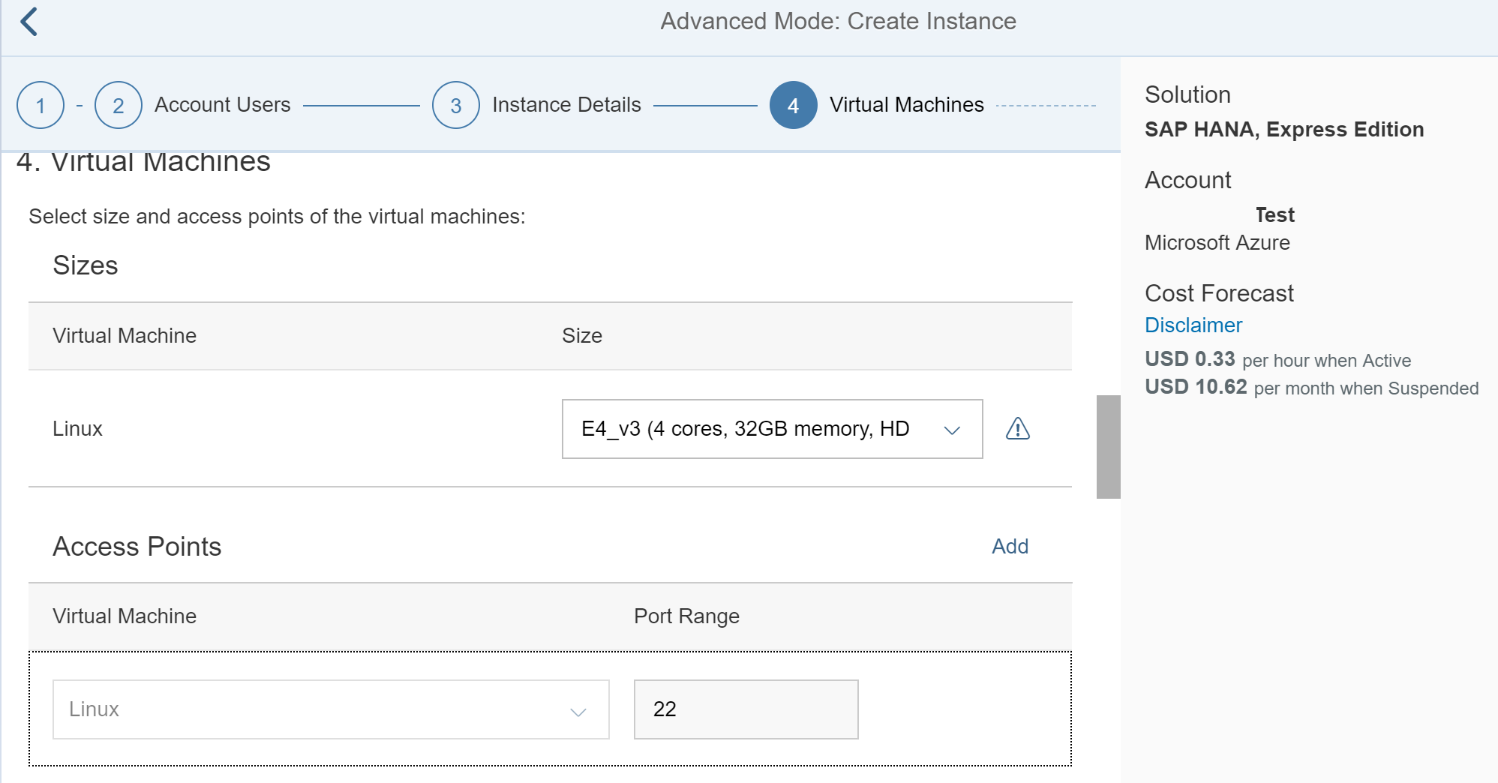The image size is (1498, 783).
Task: Open the Disclaimer link under Cost Forecast
Action: tap(1193, 325)
